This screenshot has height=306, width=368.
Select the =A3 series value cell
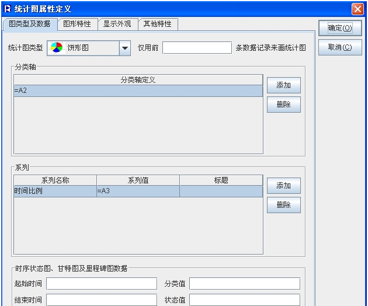point(138,191)
